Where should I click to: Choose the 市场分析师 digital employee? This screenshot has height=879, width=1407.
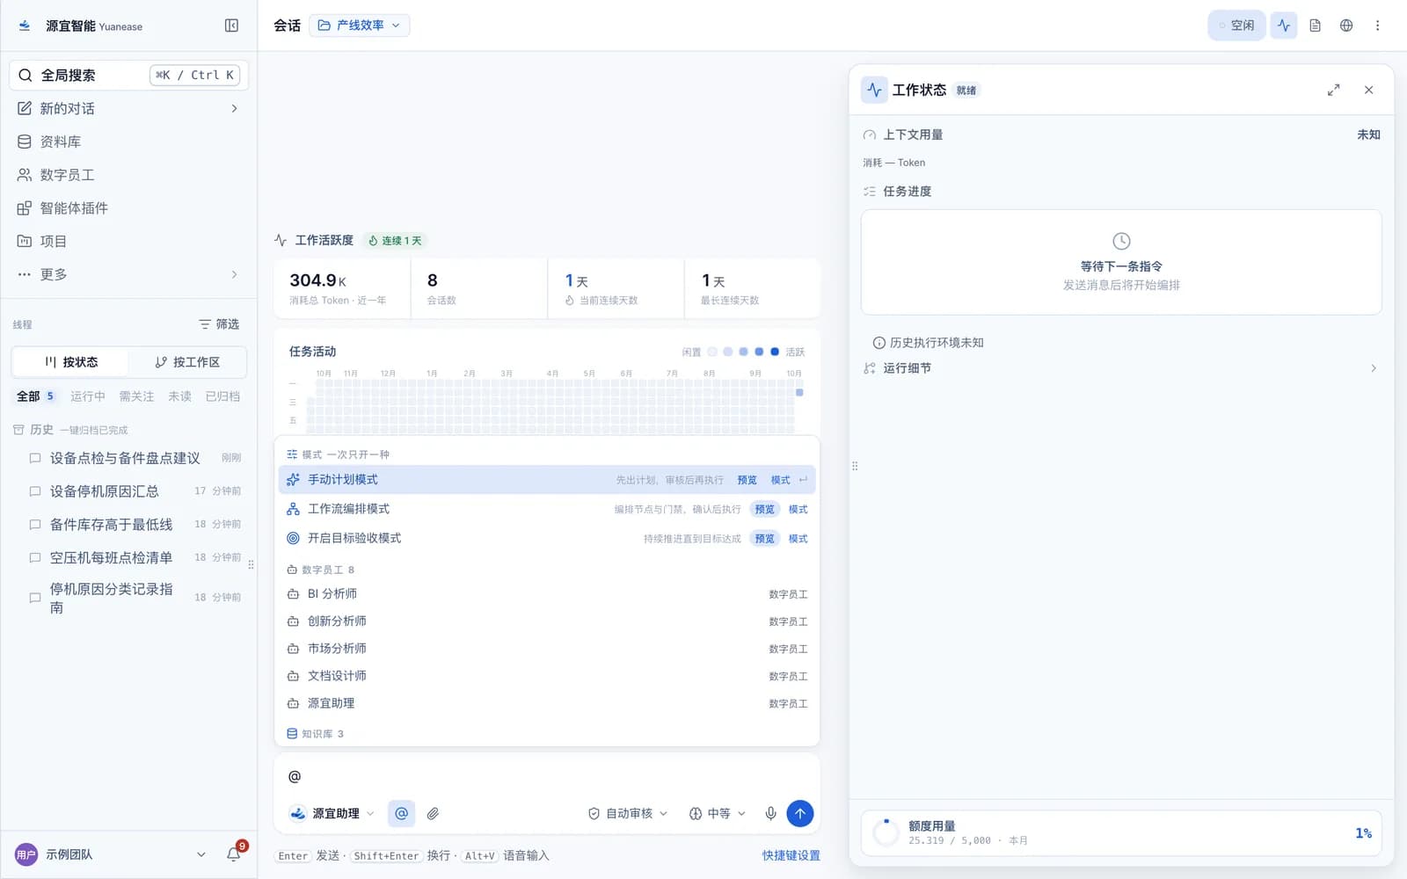(547, 649)
